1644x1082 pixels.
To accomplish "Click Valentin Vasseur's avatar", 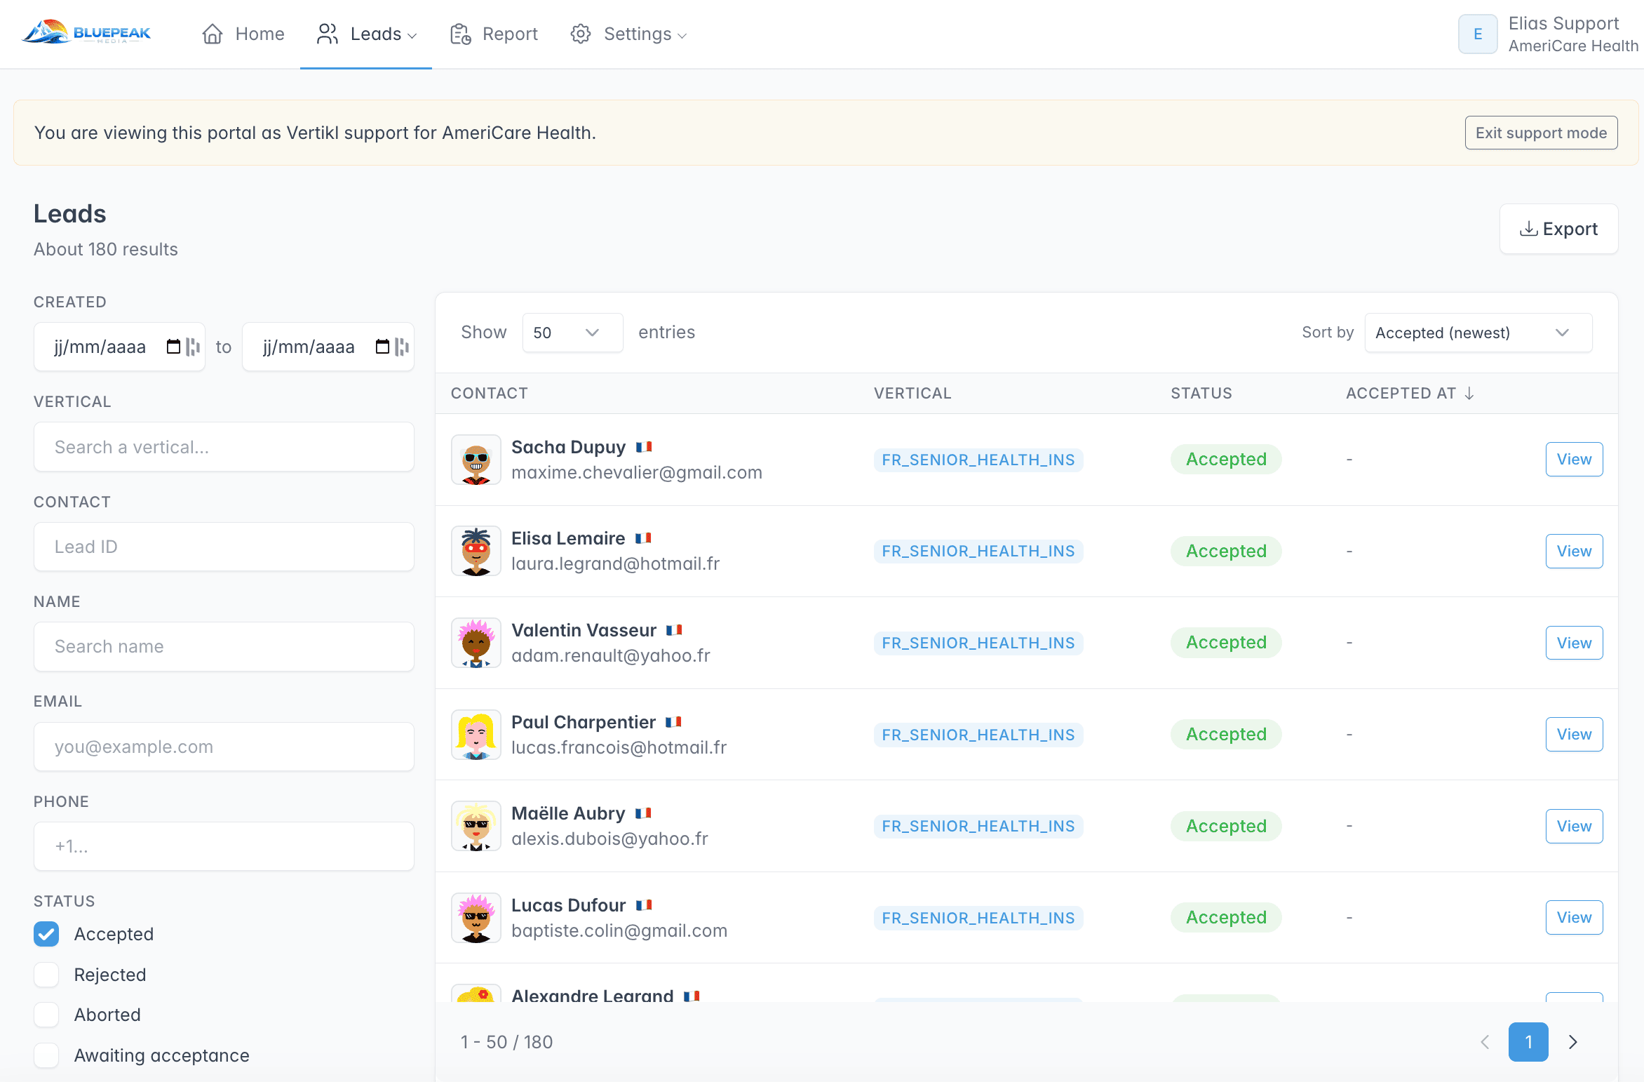I will 476,643.
